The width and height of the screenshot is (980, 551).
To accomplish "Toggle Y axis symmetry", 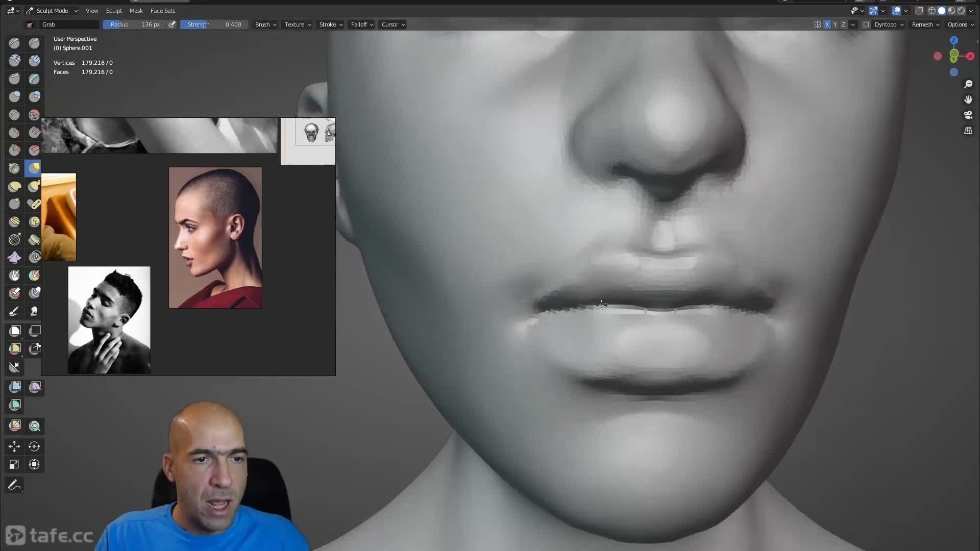I will pos(835,24).
